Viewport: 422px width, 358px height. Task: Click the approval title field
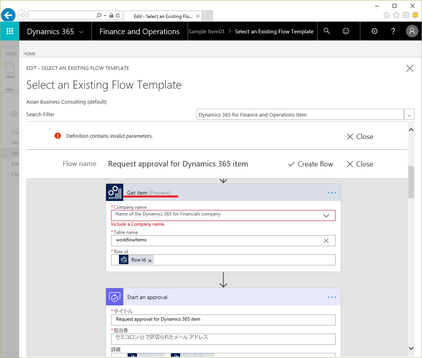coord(223,320)
